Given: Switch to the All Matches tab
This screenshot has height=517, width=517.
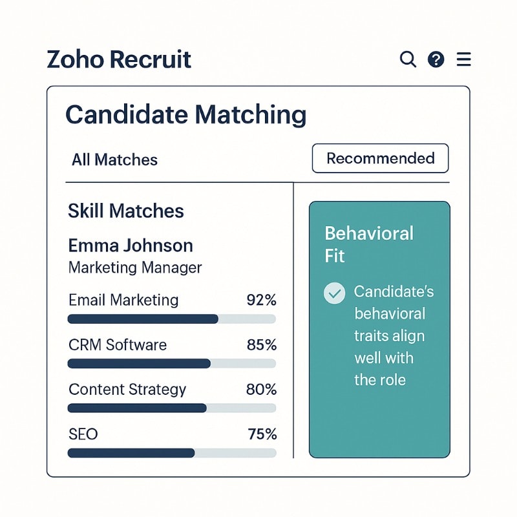Looking at the screenshot, I should pos(114,160).
